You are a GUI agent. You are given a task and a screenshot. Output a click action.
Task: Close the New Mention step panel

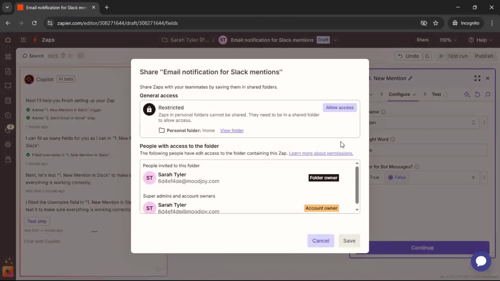pos(488,78)
